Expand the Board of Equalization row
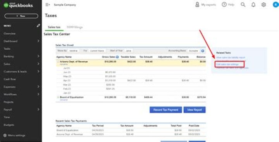The width and height of the screenshot is (279, 142). tap(58, 97)
